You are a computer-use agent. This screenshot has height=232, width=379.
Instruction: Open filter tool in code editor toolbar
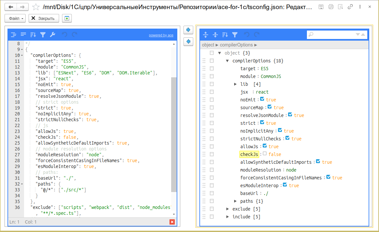pyautogui.click(x=43, y=35)
